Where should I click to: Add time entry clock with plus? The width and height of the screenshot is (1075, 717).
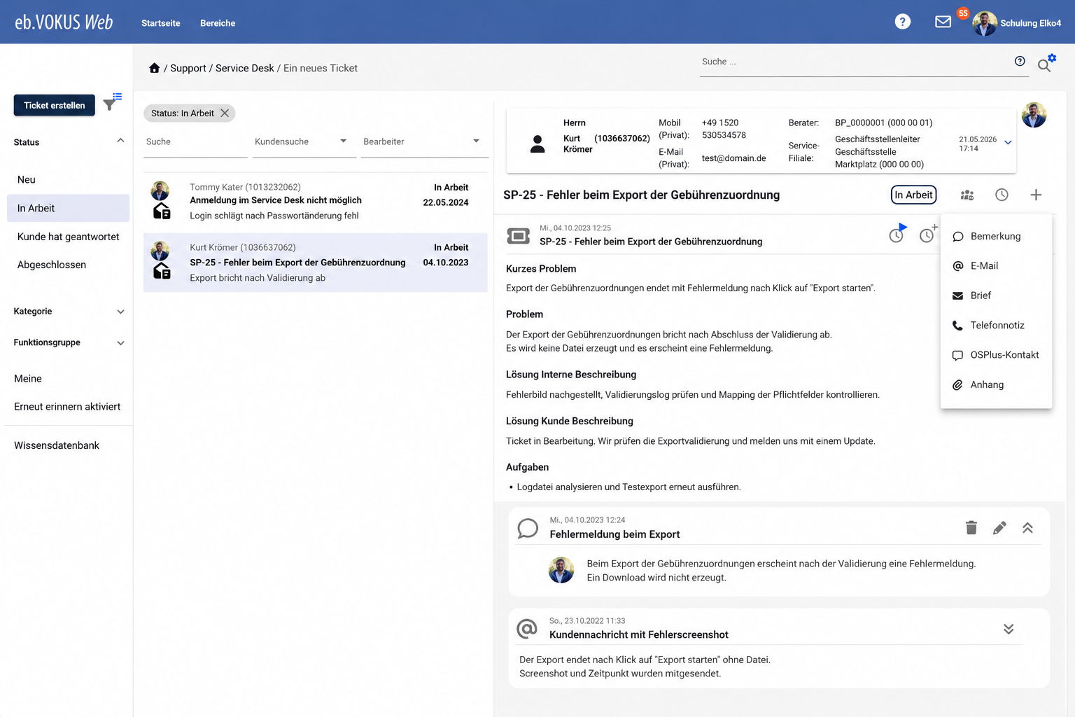pyautogui.click(x=928, y=234)
